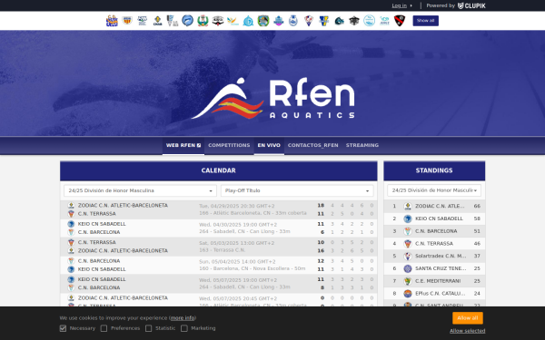Click the Clupik logo in top bar
Screen dimensions: 545x340
click(x=471, y=5)
